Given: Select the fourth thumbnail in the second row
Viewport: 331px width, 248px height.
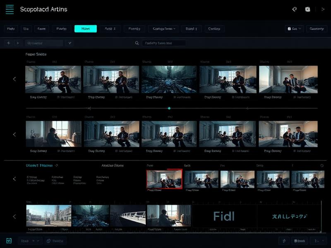Looking at the screenshot, I should (228, 134).
